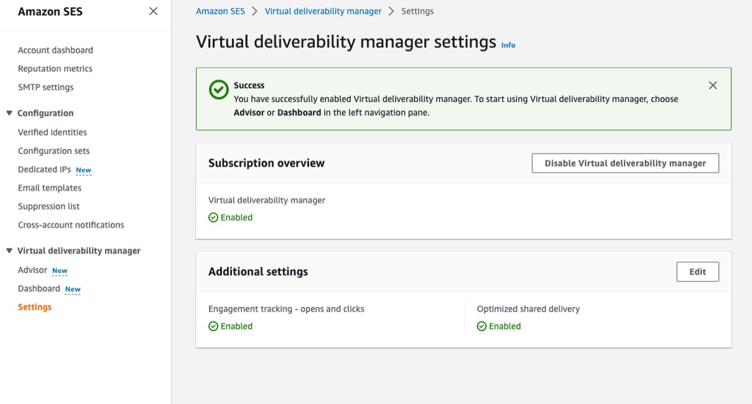Screen dimensions: 752x404
Task: Open the Suppression list
Action: click(49, 206)
